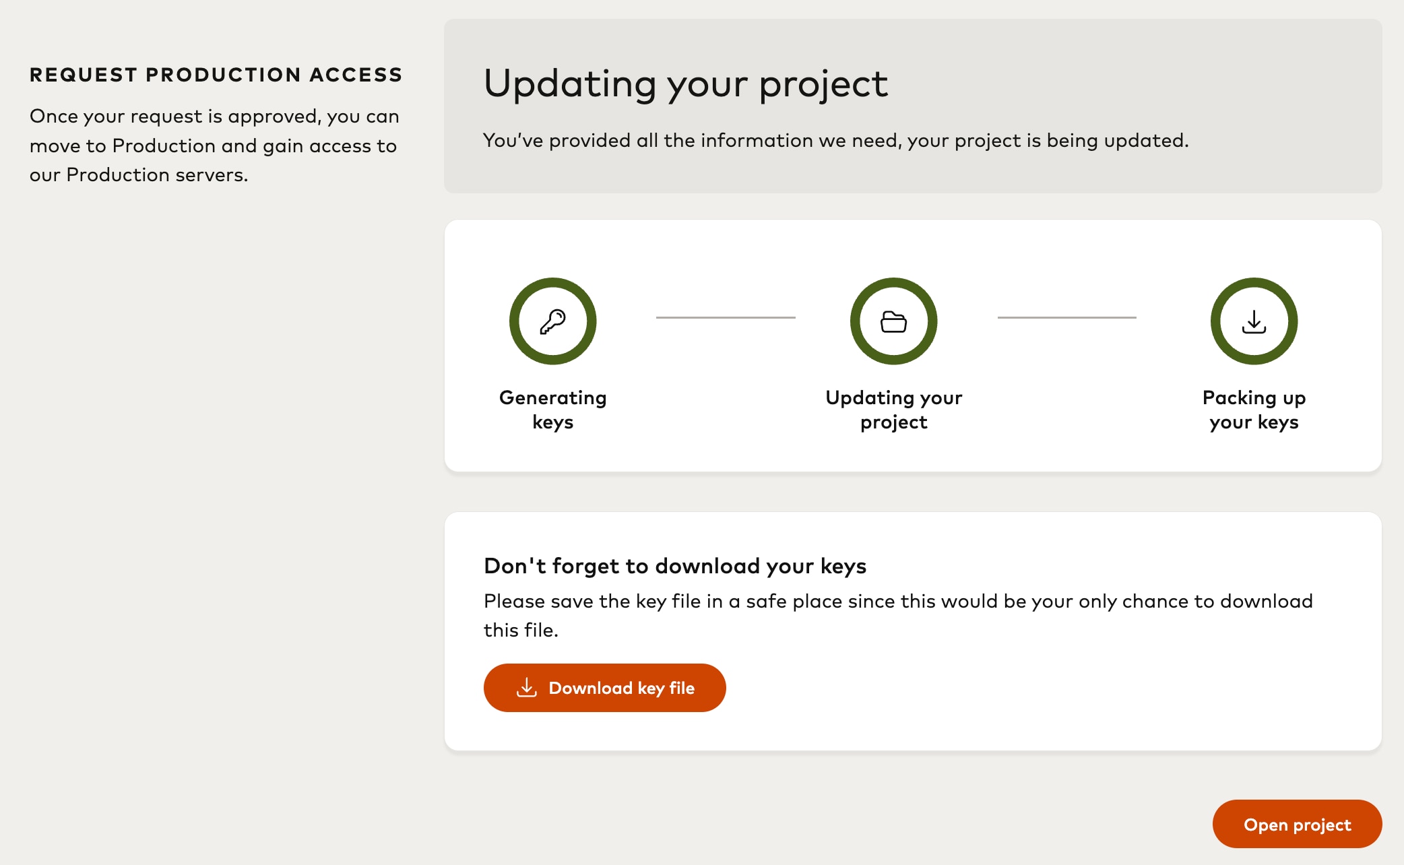Click the large Updating your project page heading
Screen dimensions: 1404x865
685,84
